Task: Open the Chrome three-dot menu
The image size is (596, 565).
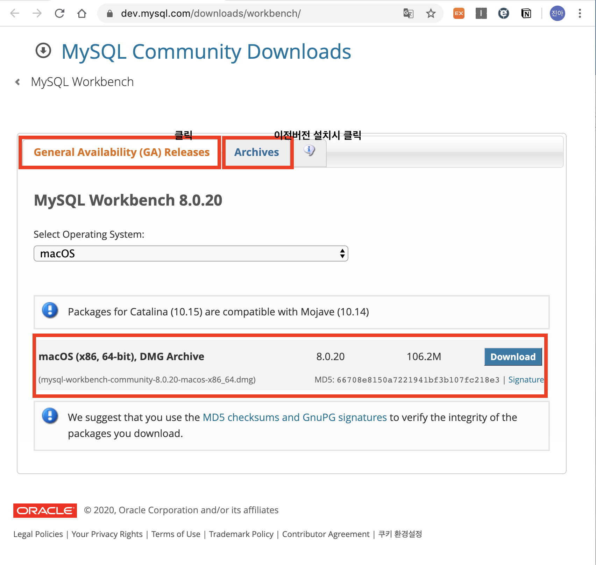Action: (580, 13)
